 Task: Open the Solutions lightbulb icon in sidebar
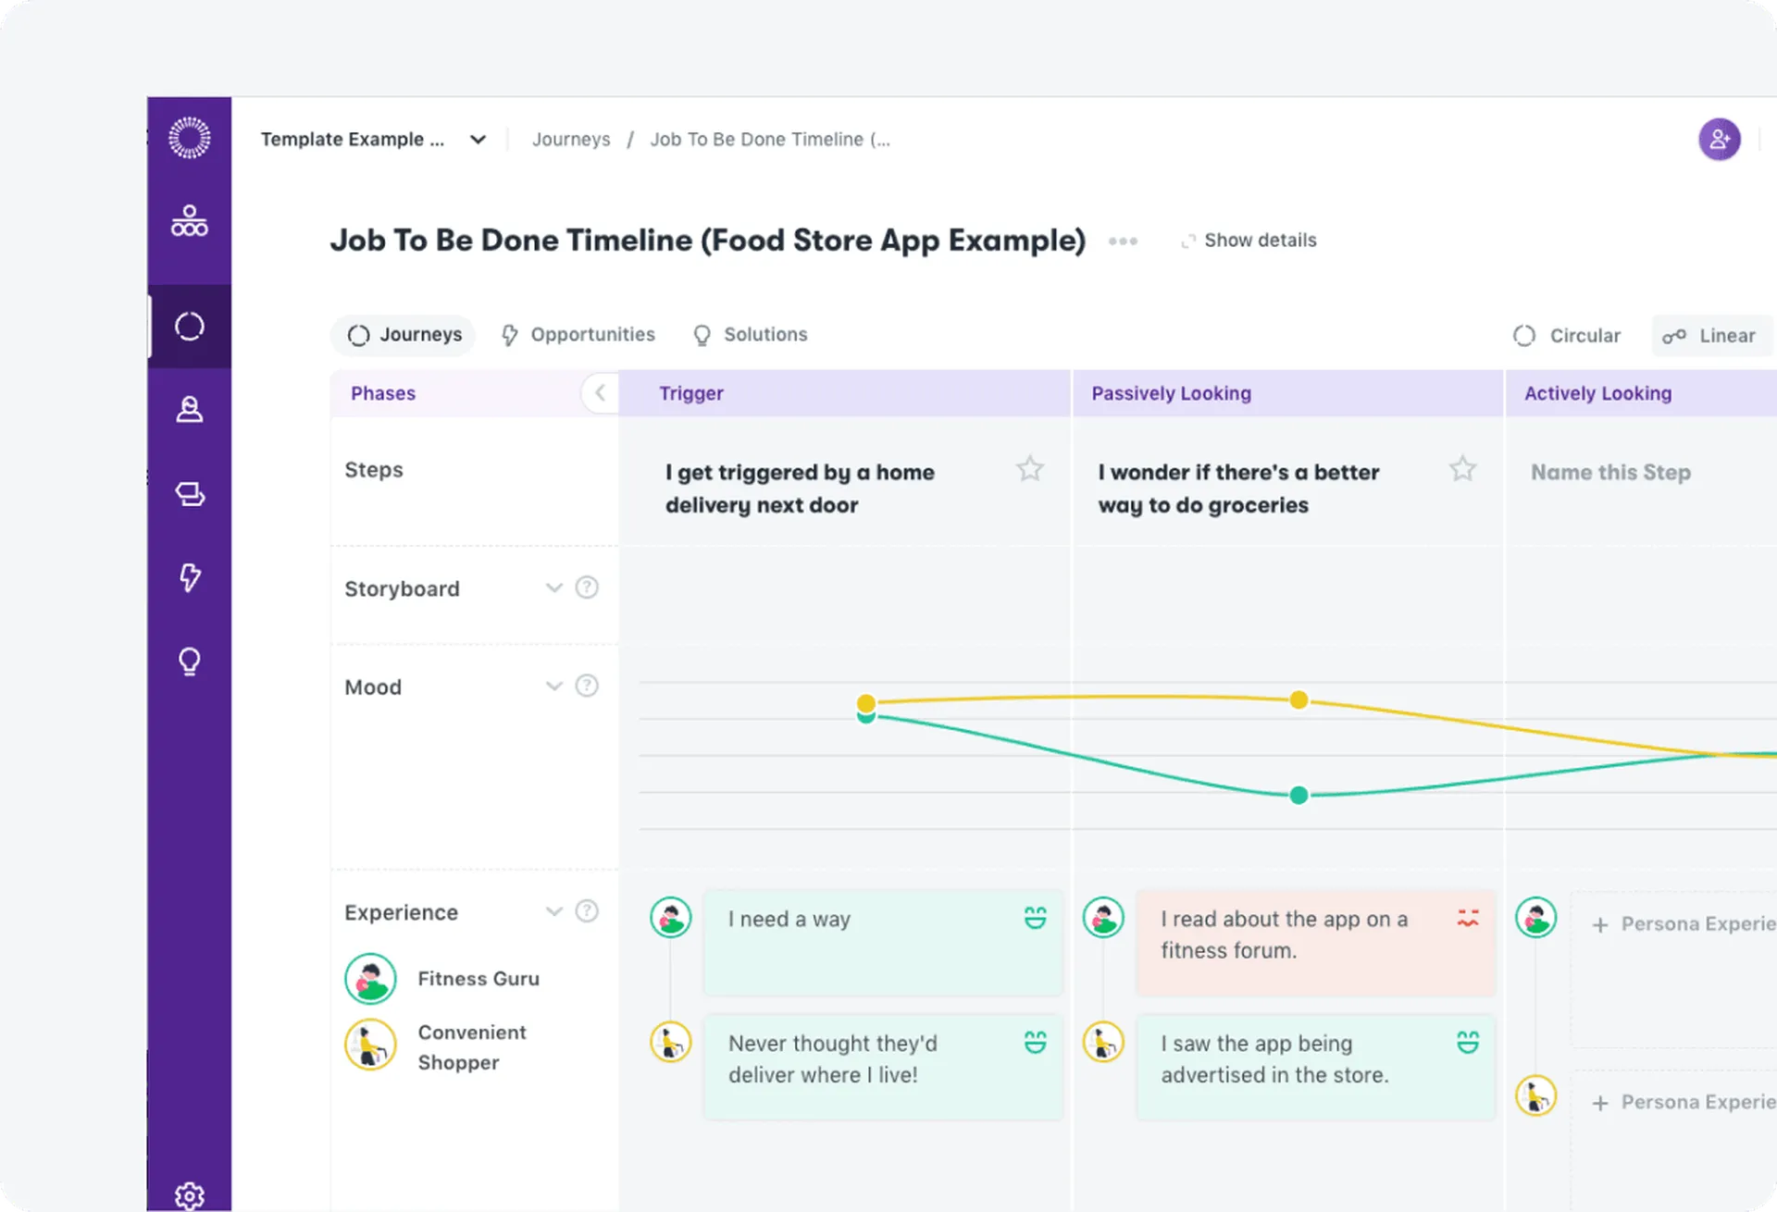[x=189, y=662]
